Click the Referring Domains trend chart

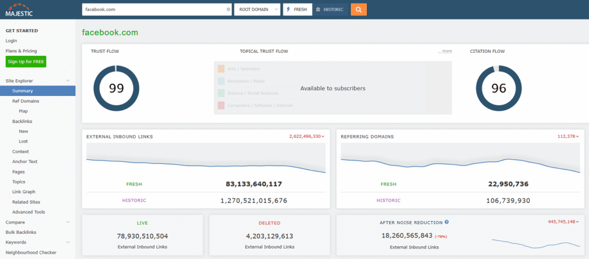click(x=461, y=159)
